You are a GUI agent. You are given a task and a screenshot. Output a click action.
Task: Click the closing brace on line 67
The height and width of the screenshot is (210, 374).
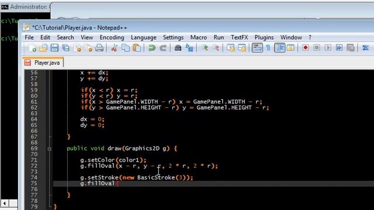[69, 136]
